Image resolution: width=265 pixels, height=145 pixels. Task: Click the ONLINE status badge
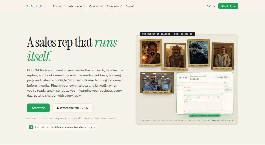222,77
